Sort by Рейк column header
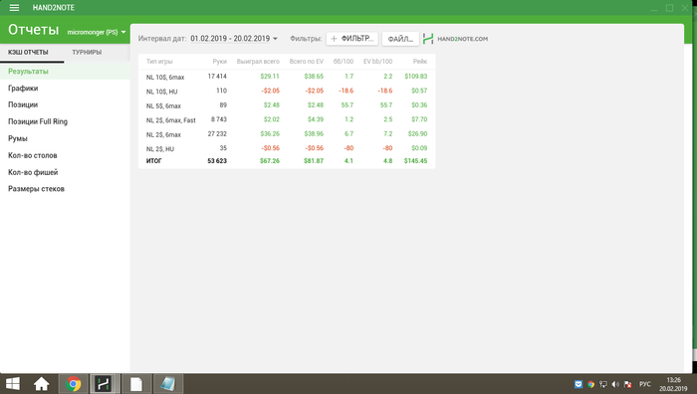This screenshot has height=394, width=697. [420, 62]
